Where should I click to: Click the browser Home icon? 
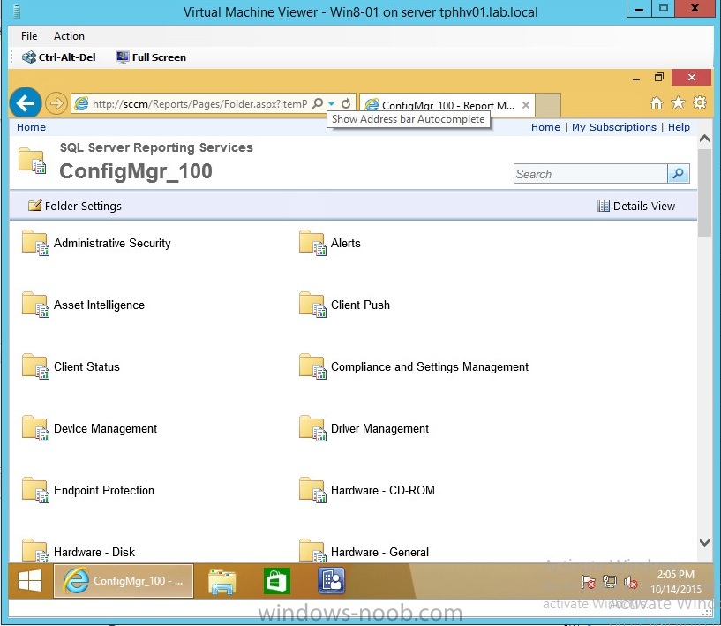click(657, 103)
